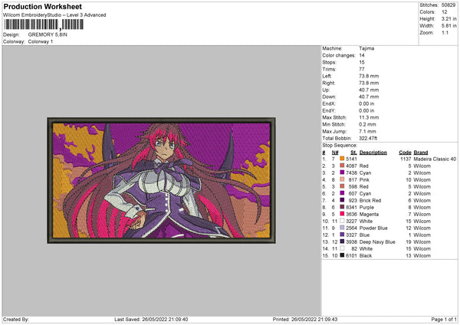
Task: Click the Page 1 of 1 indicator
Action: (x=444, y=319)
